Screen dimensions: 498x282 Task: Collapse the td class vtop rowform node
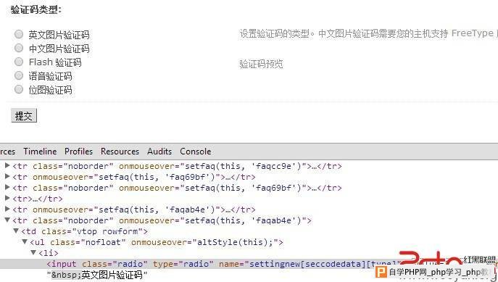16,231
